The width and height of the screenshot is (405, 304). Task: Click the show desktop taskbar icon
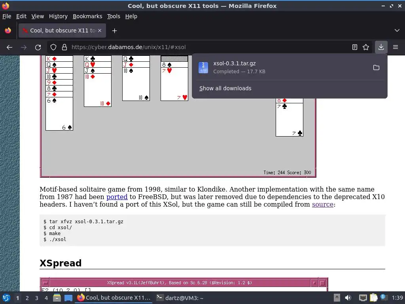tap(68, 298)
